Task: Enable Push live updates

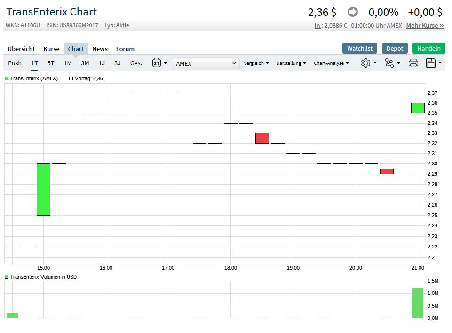Action: [15, 63]
